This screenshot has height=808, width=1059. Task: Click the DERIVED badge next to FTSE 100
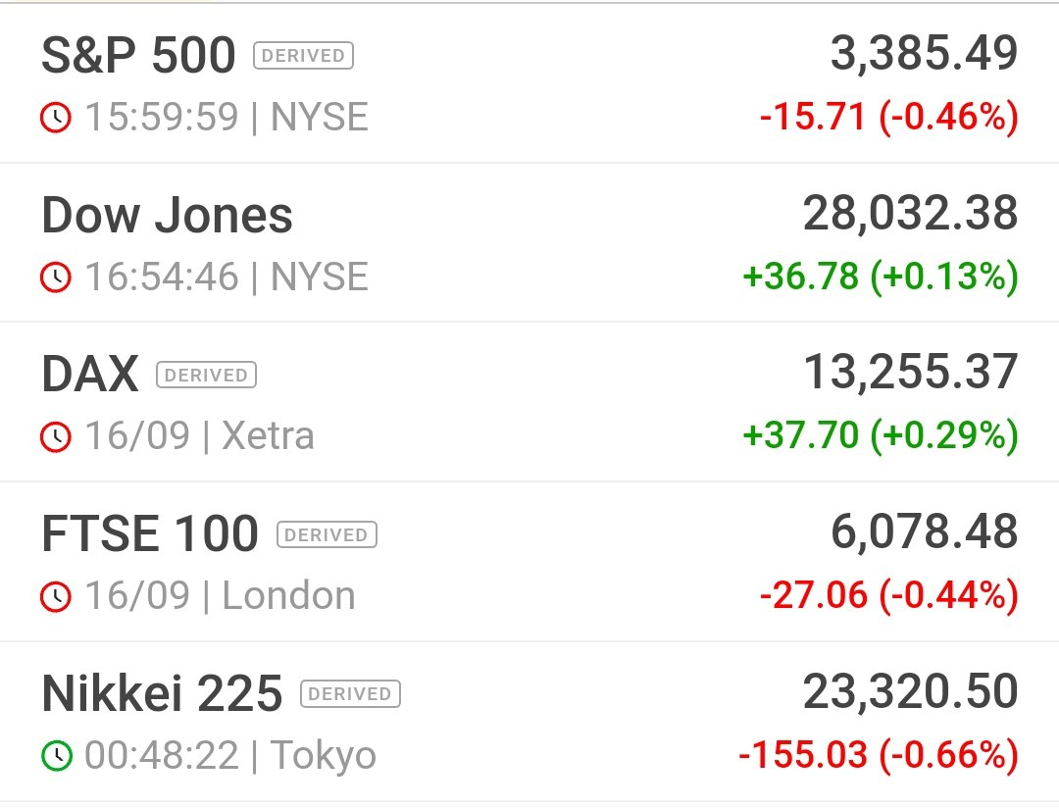tap(327, 534)
